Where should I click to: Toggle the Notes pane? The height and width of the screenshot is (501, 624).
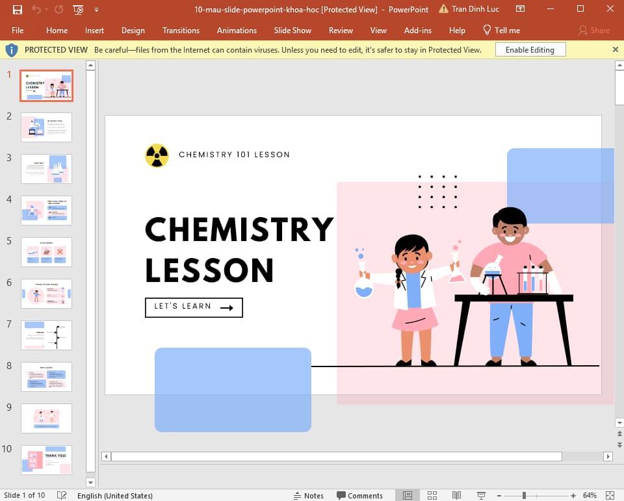pyautogui.click(x=308, y=495)
